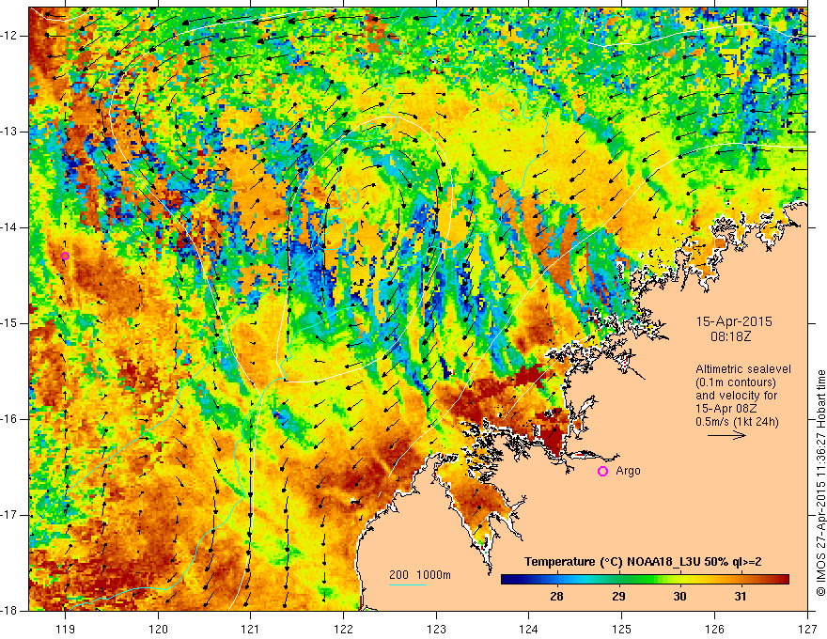Click the -15 latitude axis label
This screenshot has width=827, height=639.
(9, 323)
